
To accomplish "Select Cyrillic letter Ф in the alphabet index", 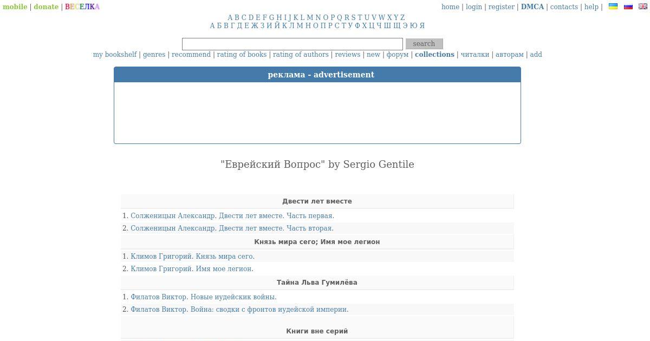I will [357, 26].
